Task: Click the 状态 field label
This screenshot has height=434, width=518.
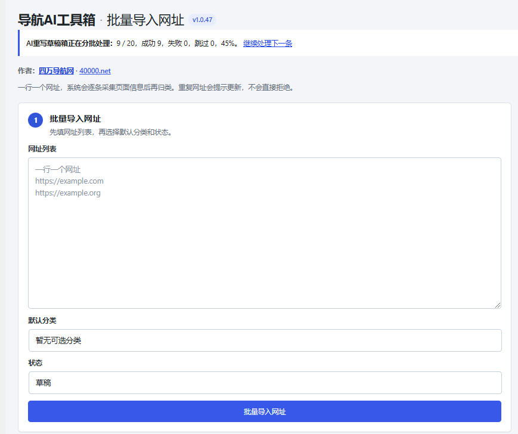Action: click(x=35, y=362)
